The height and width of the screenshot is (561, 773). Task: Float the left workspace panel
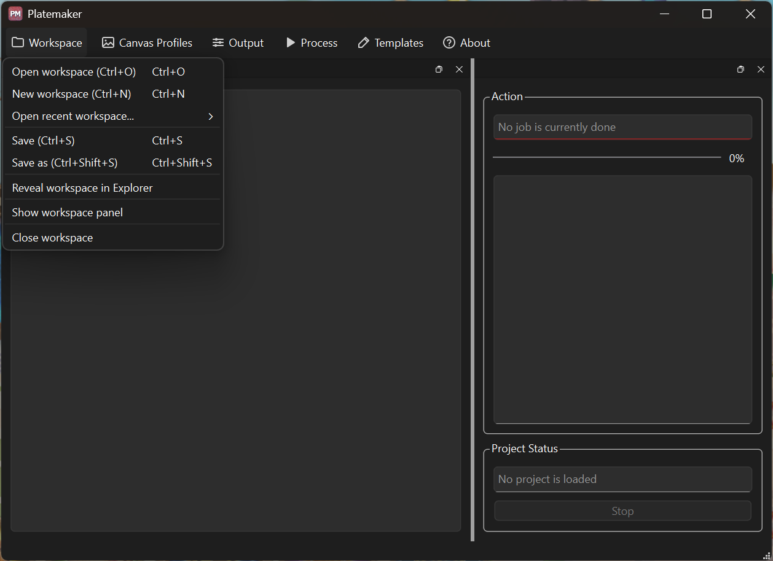[439, 69]
